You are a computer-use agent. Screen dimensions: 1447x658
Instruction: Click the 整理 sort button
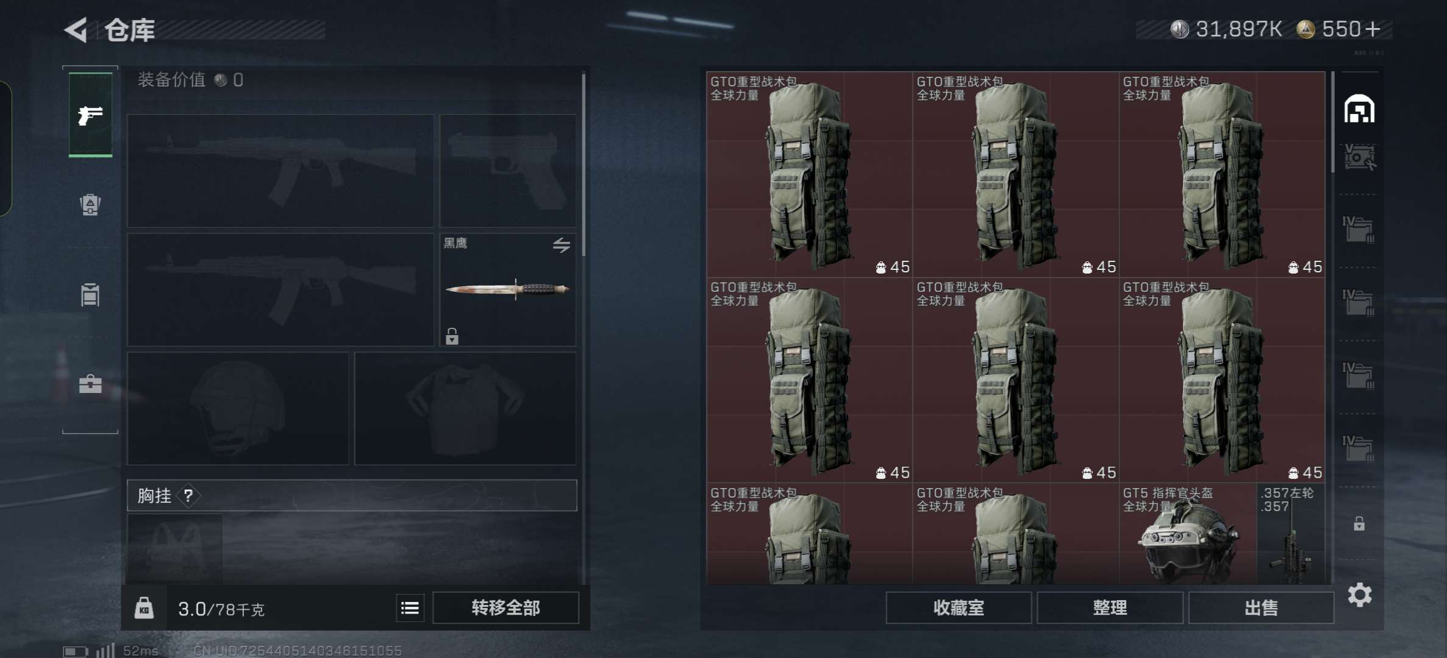coord(1110,608)
